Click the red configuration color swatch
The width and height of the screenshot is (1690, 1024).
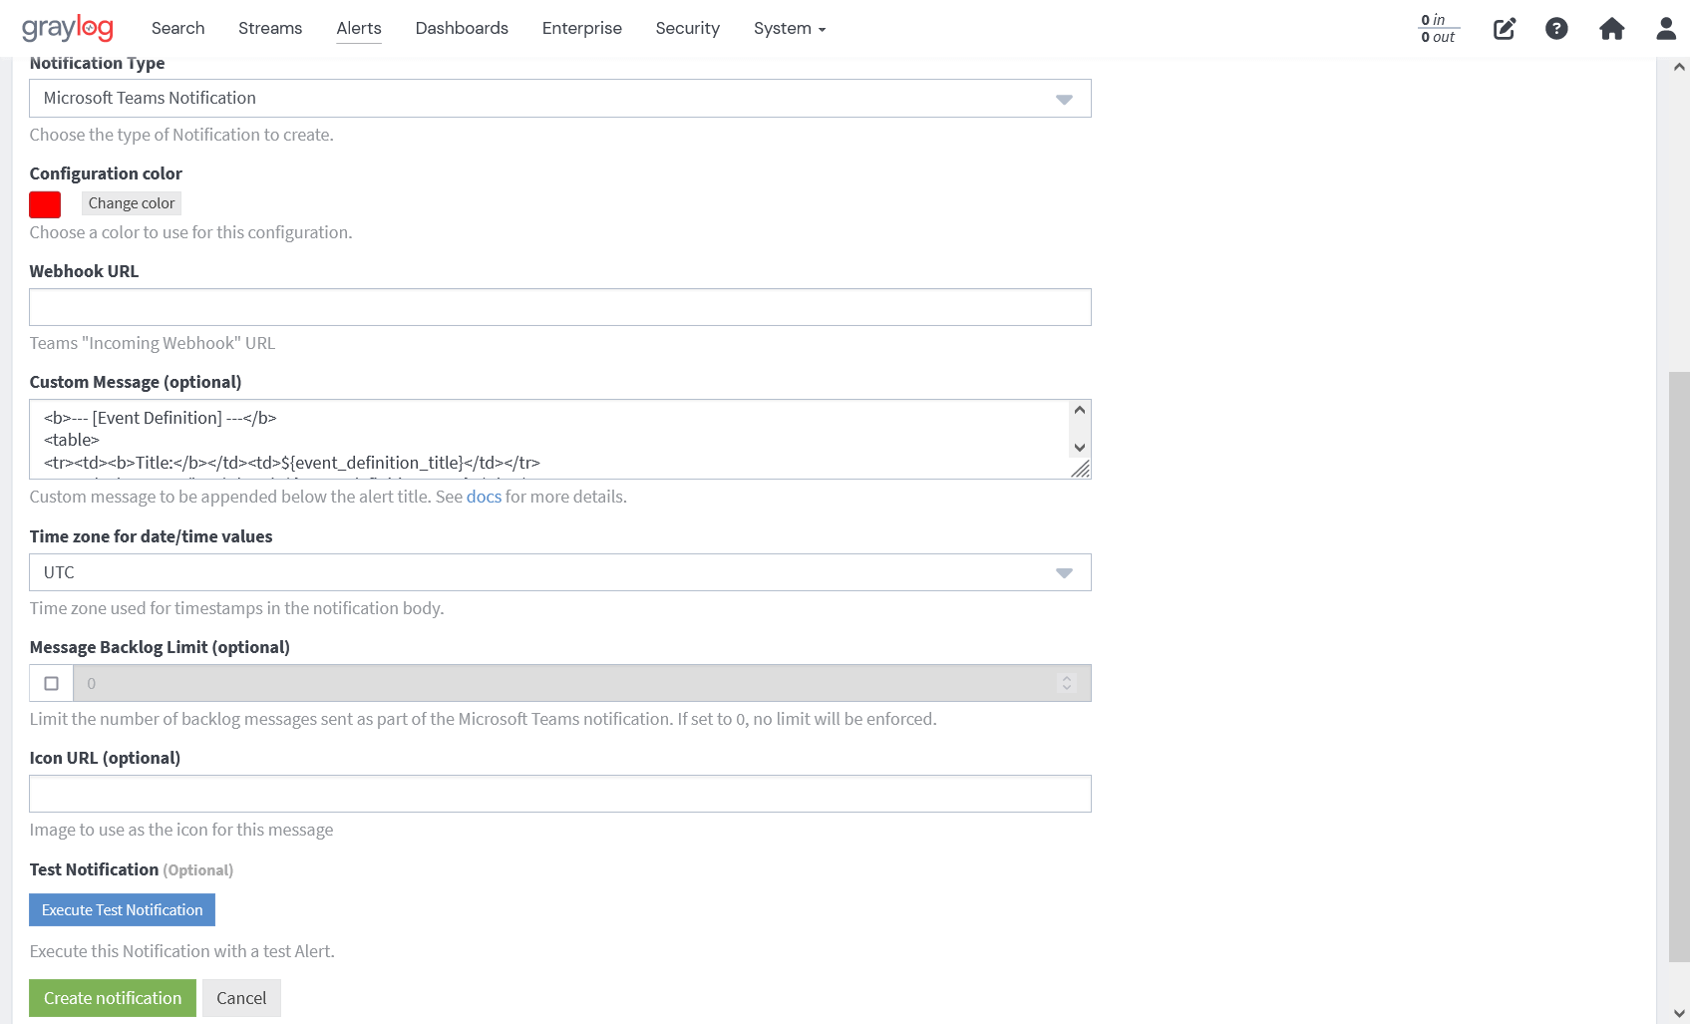pyautogui.click(x=45, y=204)
